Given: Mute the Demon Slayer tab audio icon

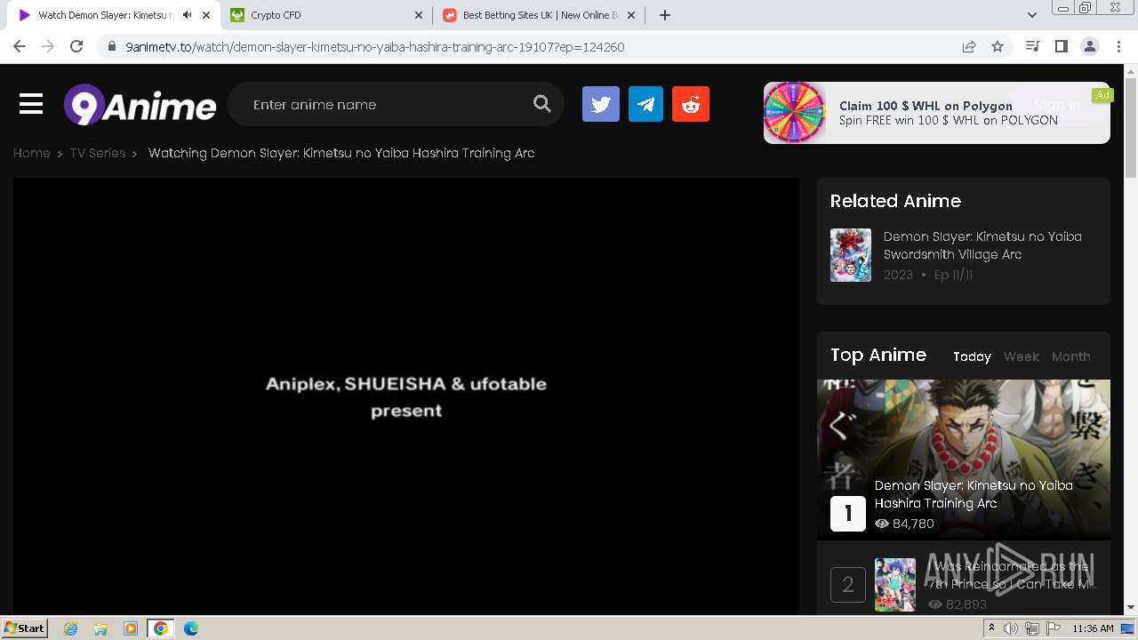Looking at the screenshot, I should click(x=187, y=15).
